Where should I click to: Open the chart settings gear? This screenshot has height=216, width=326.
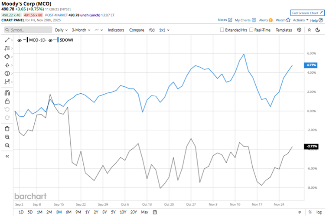tap(299, 30)
